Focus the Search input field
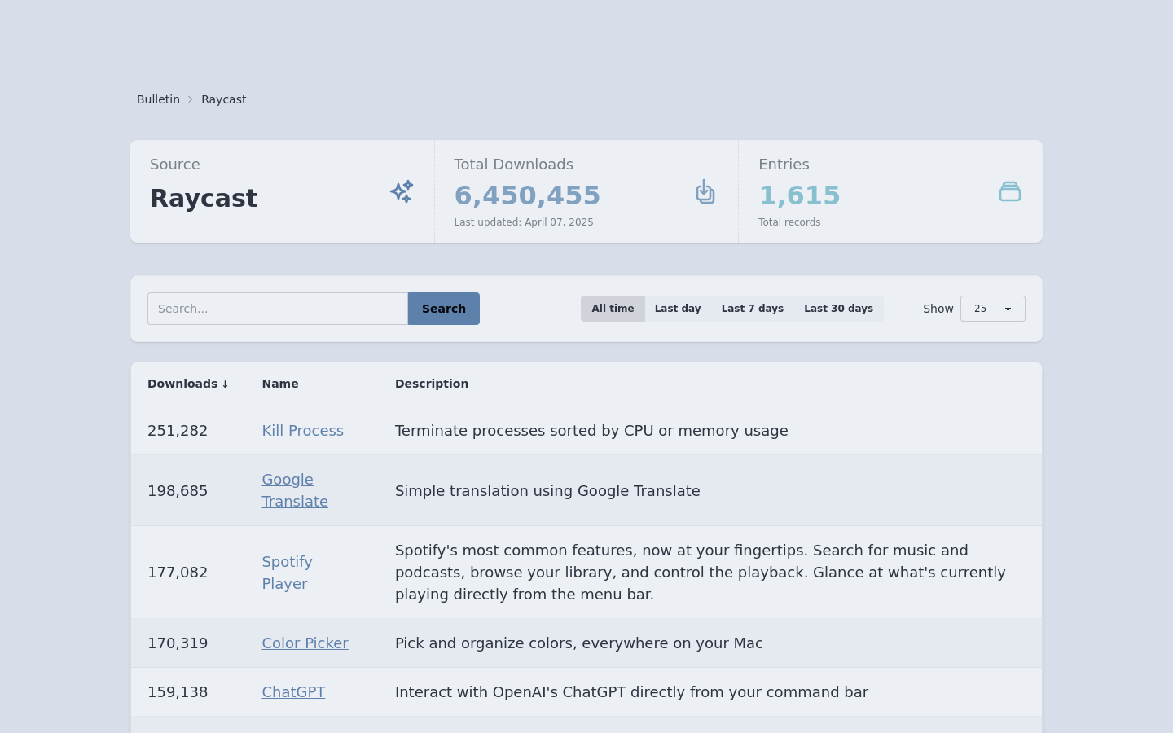 [x=278, y=309]
